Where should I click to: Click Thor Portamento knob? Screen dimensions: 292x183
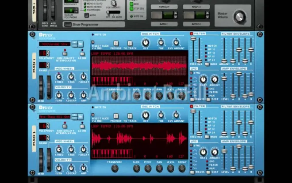113,3
